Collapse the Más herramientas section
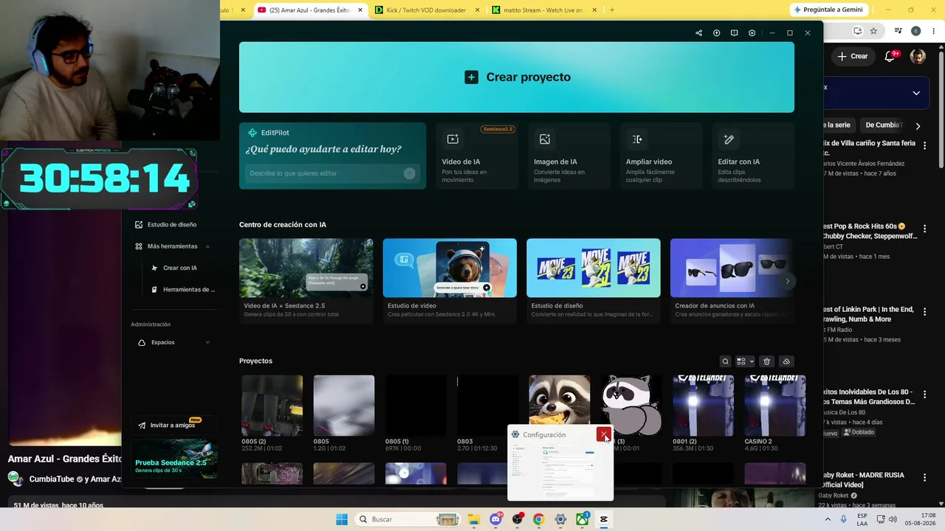Image resolution: width=945 pixels, height=531 pixels. 207,246
